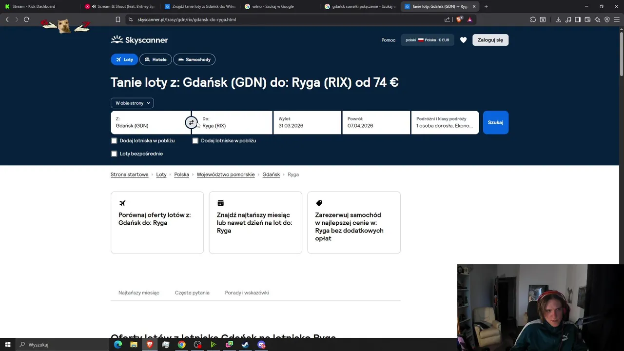The width and height of the screenshot is (624, 351).
Task: Open Leo AI sparkle icon
Action: tap(597, 19)
